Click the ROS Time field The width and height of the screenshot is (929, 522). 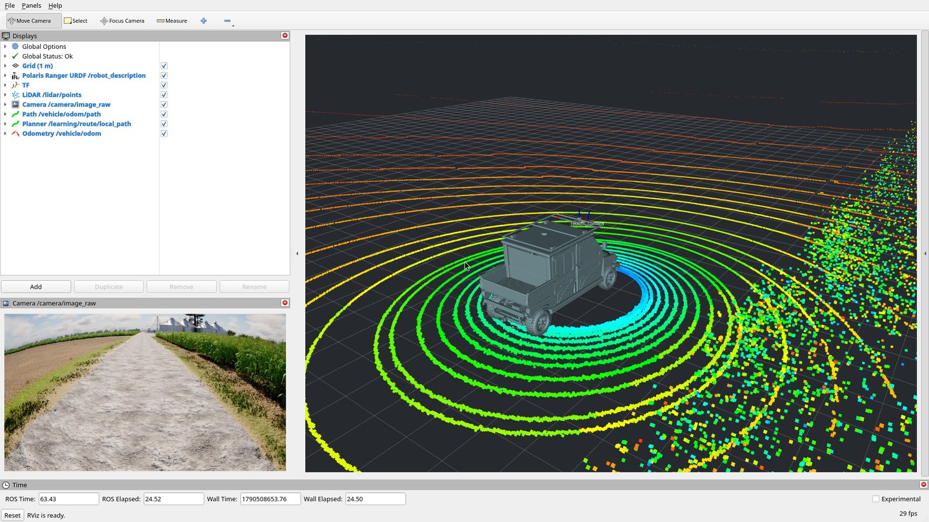tap(68, 499)
